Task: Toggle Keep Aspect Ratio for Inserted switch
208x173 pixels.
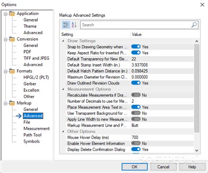Action: pos(136,53)
